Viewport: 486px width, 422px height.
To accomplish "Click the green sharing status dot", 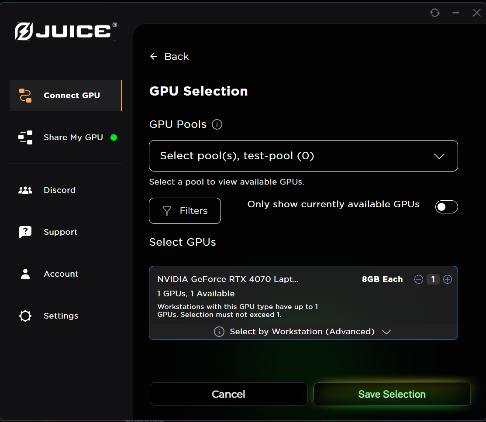I will pos(114,137).
